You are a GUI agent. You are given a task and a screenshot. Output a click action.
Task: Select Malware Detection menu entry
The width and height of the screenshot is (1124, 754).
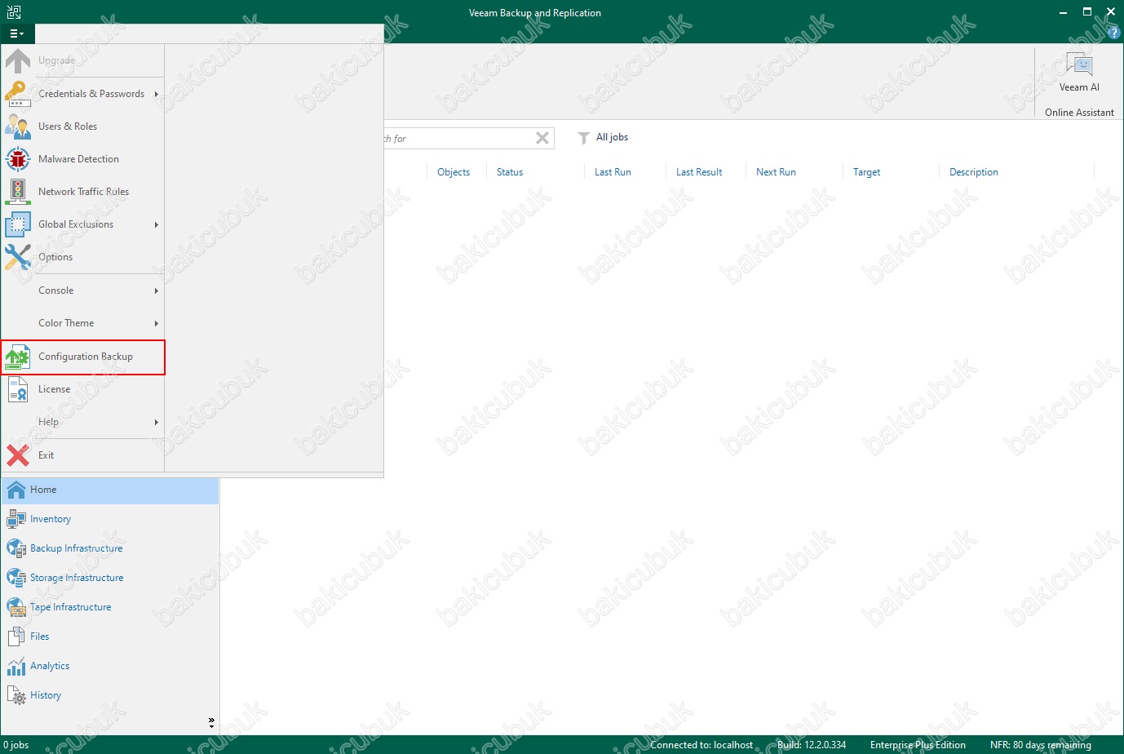(x=83, y=159)
